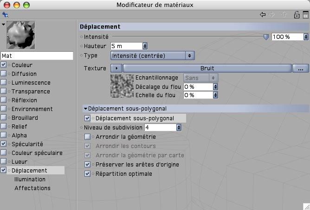
Task: Open the Illumination page
Action: 30,179
